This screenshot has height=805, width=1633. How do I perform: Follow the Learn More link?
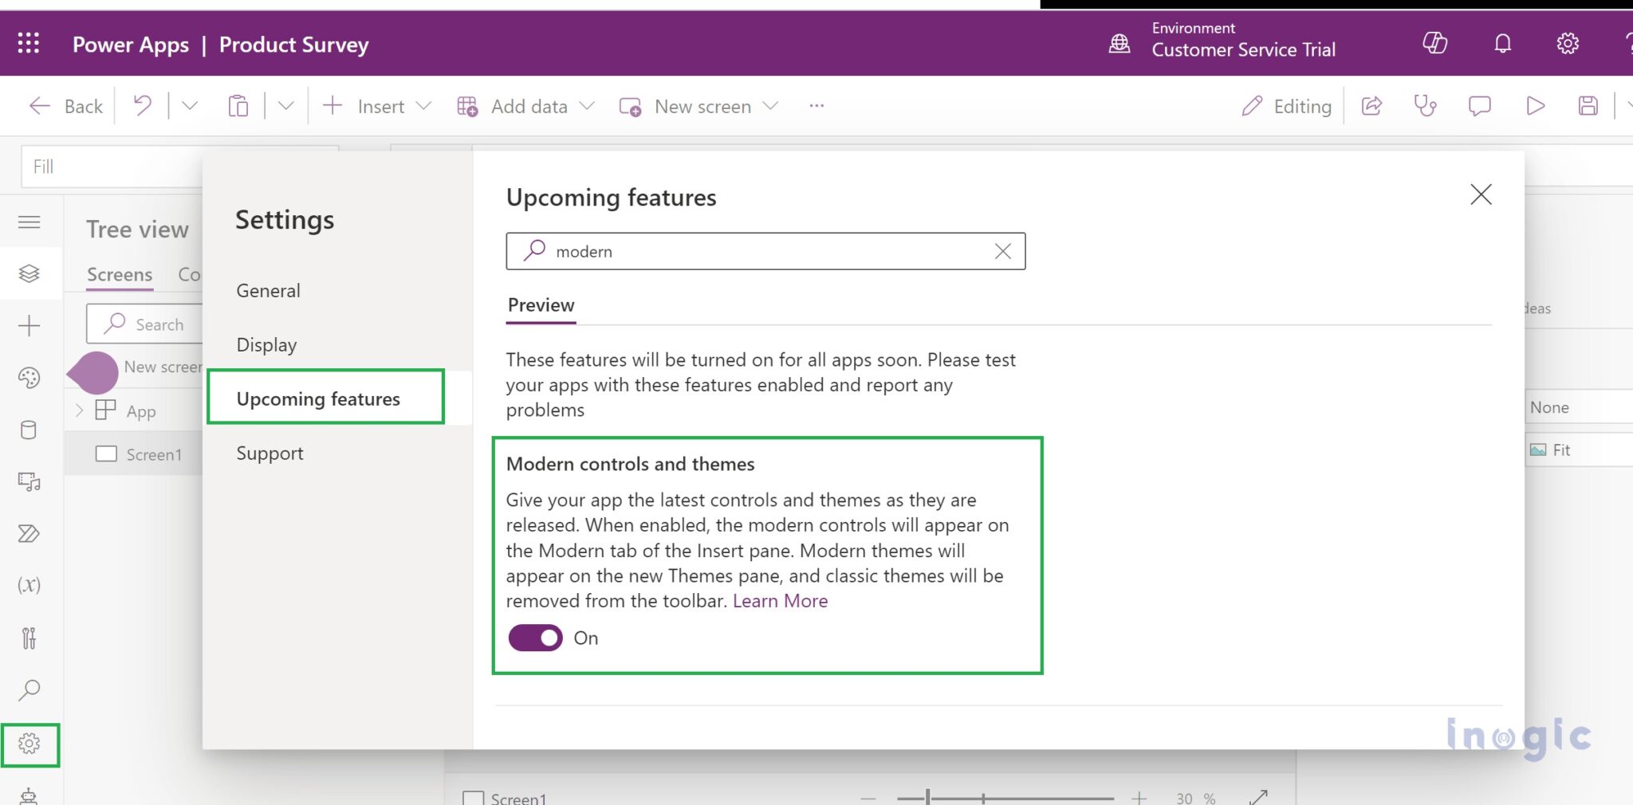click(x=780, y=600)
